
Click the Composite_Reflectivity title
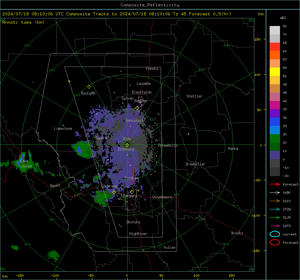(150, 5)
